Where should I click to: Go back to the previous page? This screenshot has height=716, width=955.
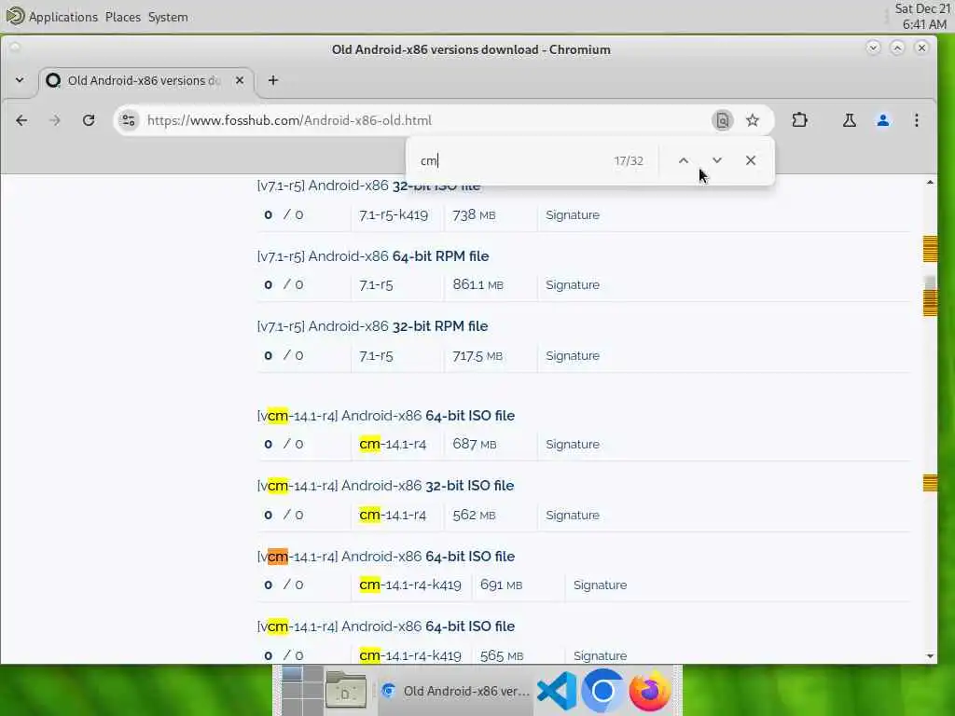coord(21,120)
